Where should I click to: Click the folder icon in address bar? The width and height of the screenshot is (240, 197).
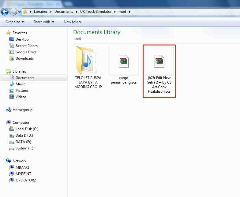point(25,12)
